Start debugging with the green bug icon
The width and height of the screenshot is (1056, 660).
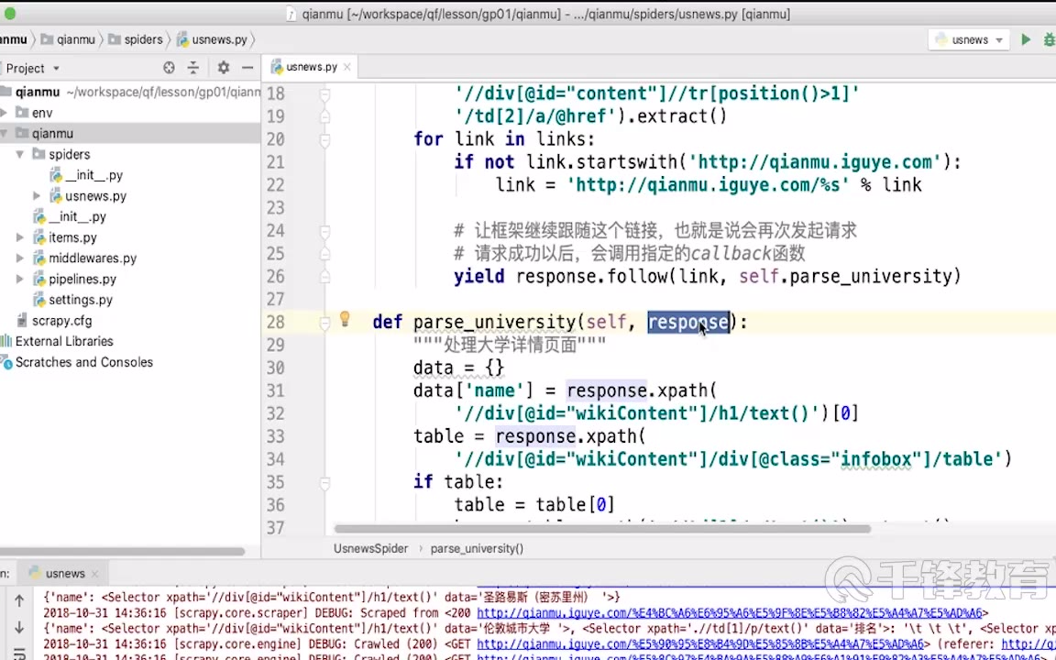(1049, 39)
